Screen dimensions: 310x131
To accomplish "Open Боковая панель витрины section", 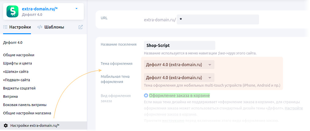I will pos(25,105).
